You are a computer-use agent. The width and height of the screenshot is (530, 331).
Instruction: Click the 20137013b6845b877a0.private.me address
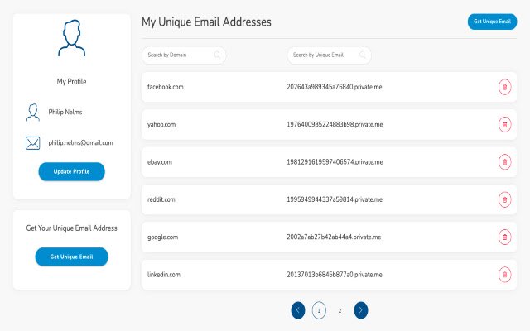335,274
